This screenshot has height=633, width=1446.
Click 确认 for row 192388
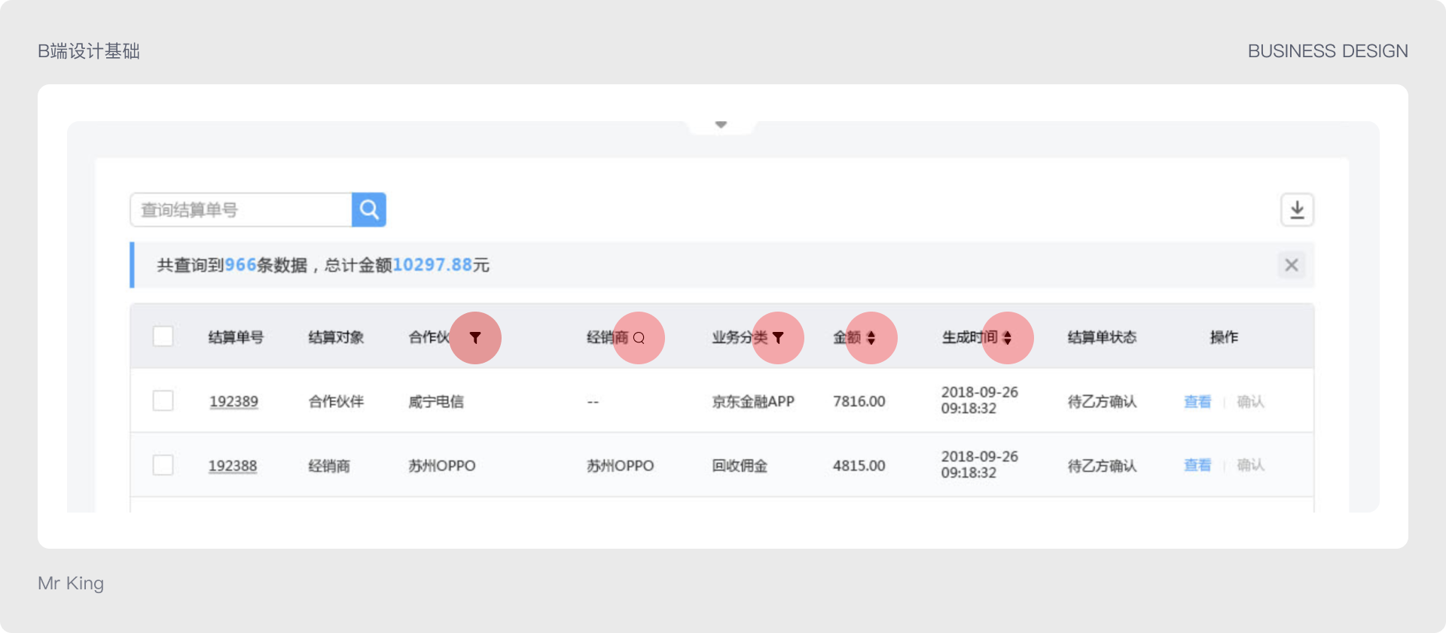1250,466
